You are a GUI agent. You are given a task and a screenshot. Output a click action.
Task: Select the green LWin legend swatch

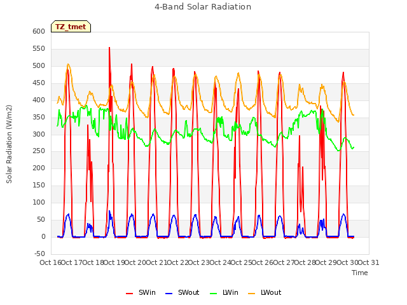213,293
